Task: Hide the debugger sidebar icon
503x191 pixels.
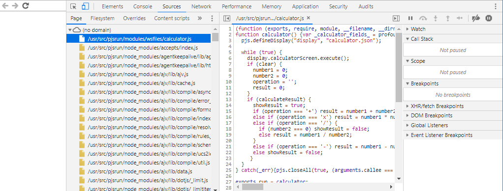Action: pos(396,19)
